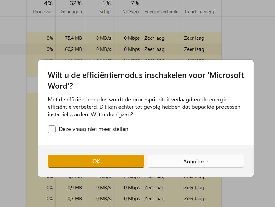The width and height of the screenshot is (275, 207).
Task: Select the 60,2 MB memory cell
Action: tap(73, 49)
